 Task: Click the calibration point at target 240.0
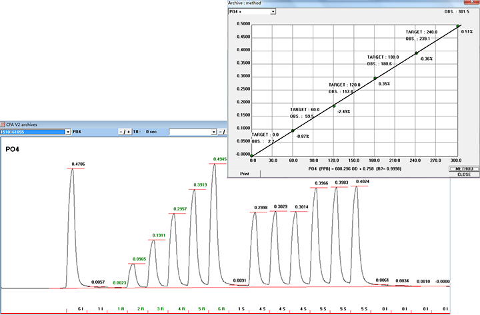pyautogui.click(x=417, y=53)
